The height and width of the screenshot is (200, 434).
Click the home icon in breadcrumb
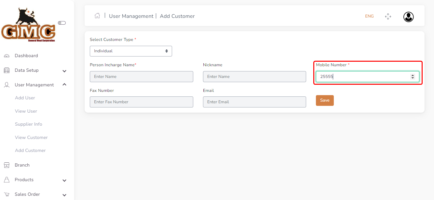[x=97, y=16]
